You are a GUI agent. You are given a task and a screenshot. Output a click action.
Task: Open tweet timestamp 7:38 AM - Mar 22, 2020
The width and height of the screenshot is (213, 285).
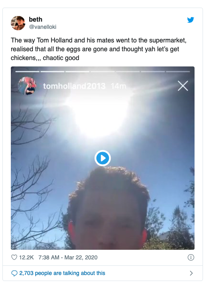68,257
